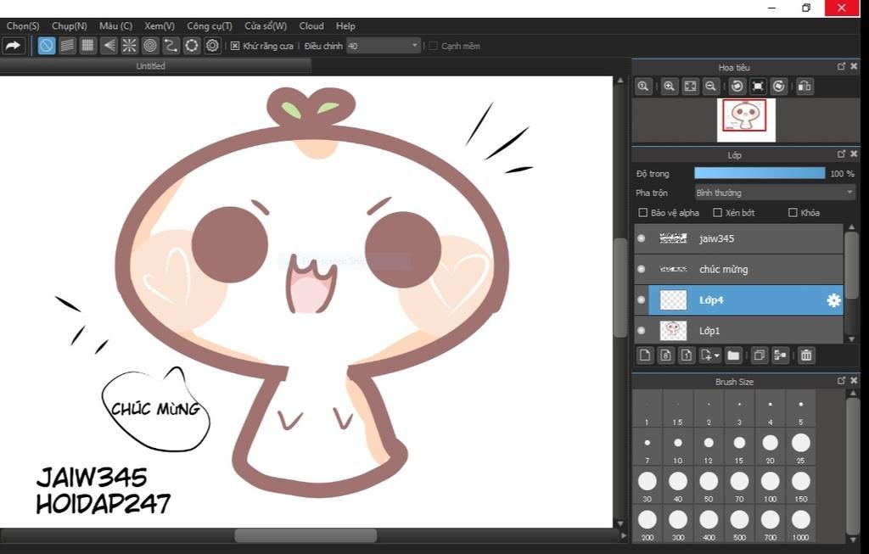
Task: Create a new layer folder
Action: (x=733, y=355)
